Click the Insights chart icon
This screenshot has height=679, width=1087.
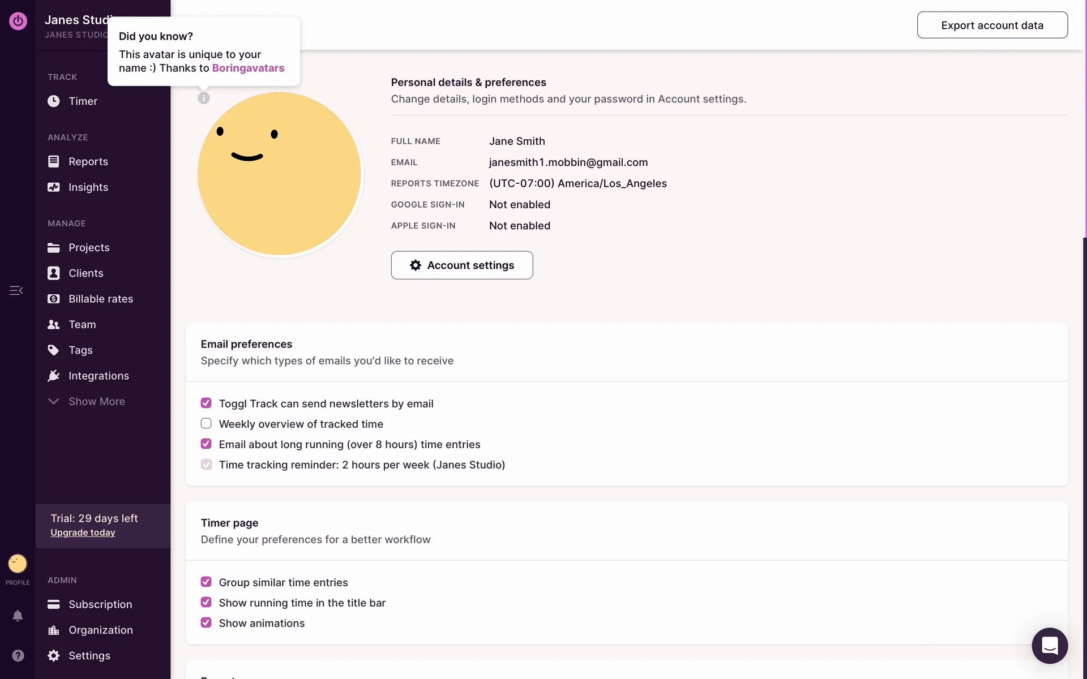click(x=54, y=187)
